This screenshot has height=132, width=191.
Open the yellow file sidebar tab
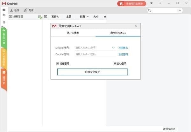[x=4, y=58]
